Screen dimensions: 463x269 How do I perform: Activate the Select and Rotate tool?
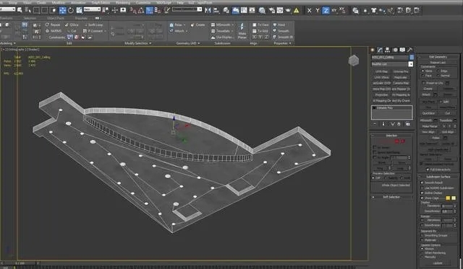[71, 11]
